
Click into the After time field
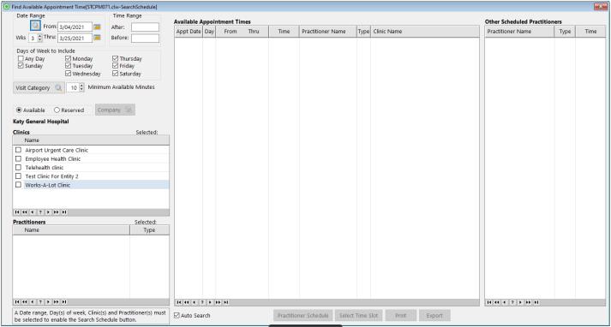click(x=145, y=27)
